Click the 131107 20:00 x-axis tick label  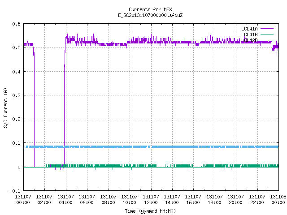click(x=235, y=199)
